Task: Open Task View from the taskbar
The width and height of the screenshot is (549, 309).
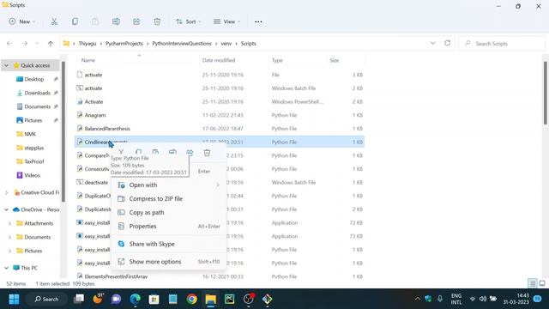Action: [79, 299]
